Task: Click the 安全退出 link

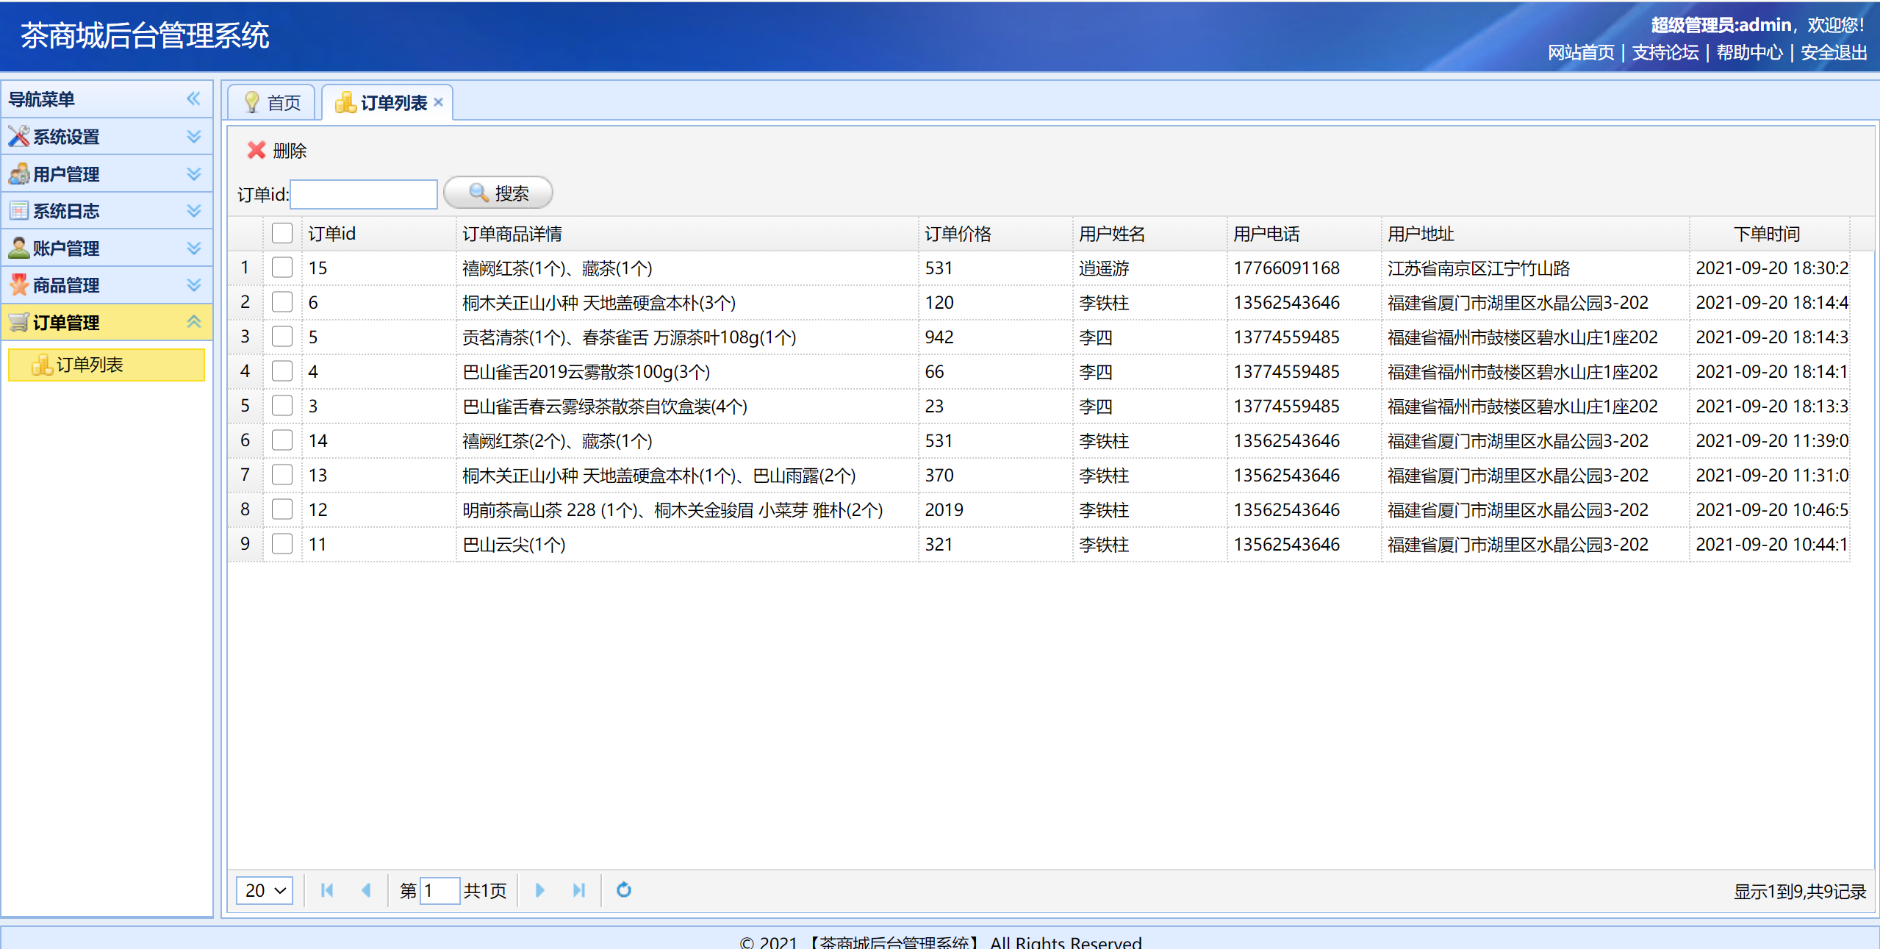Action: (x=1833, y=53)
